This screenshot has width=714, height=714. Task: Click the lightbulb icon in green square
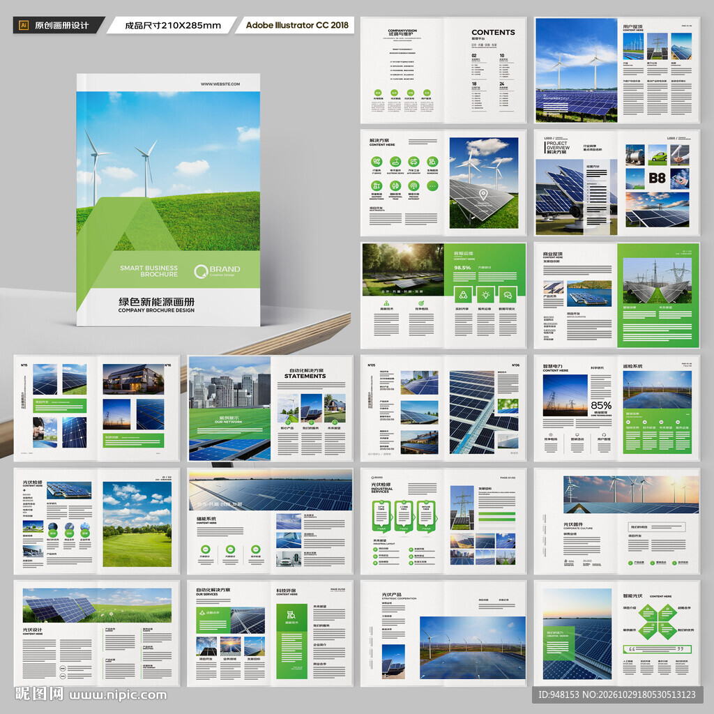pyautogui.click(x=485, y=295)
